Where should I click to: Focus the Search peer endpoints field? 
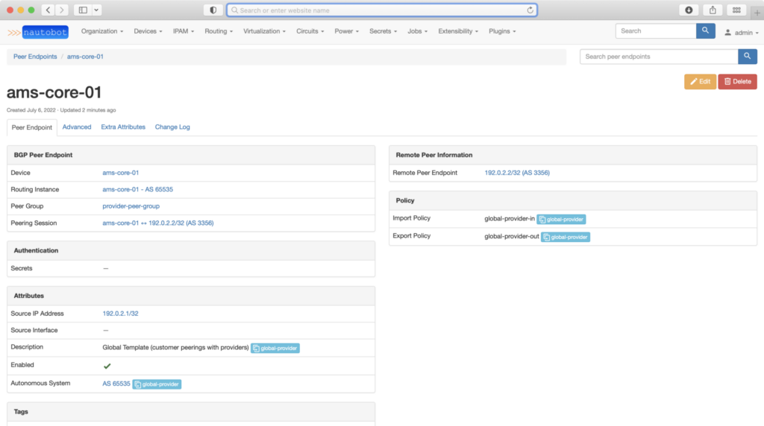(660, 57)
